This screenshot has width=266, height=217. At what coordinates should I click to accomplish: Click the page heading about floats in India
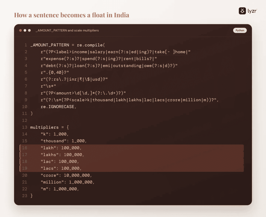click(72, 15)
